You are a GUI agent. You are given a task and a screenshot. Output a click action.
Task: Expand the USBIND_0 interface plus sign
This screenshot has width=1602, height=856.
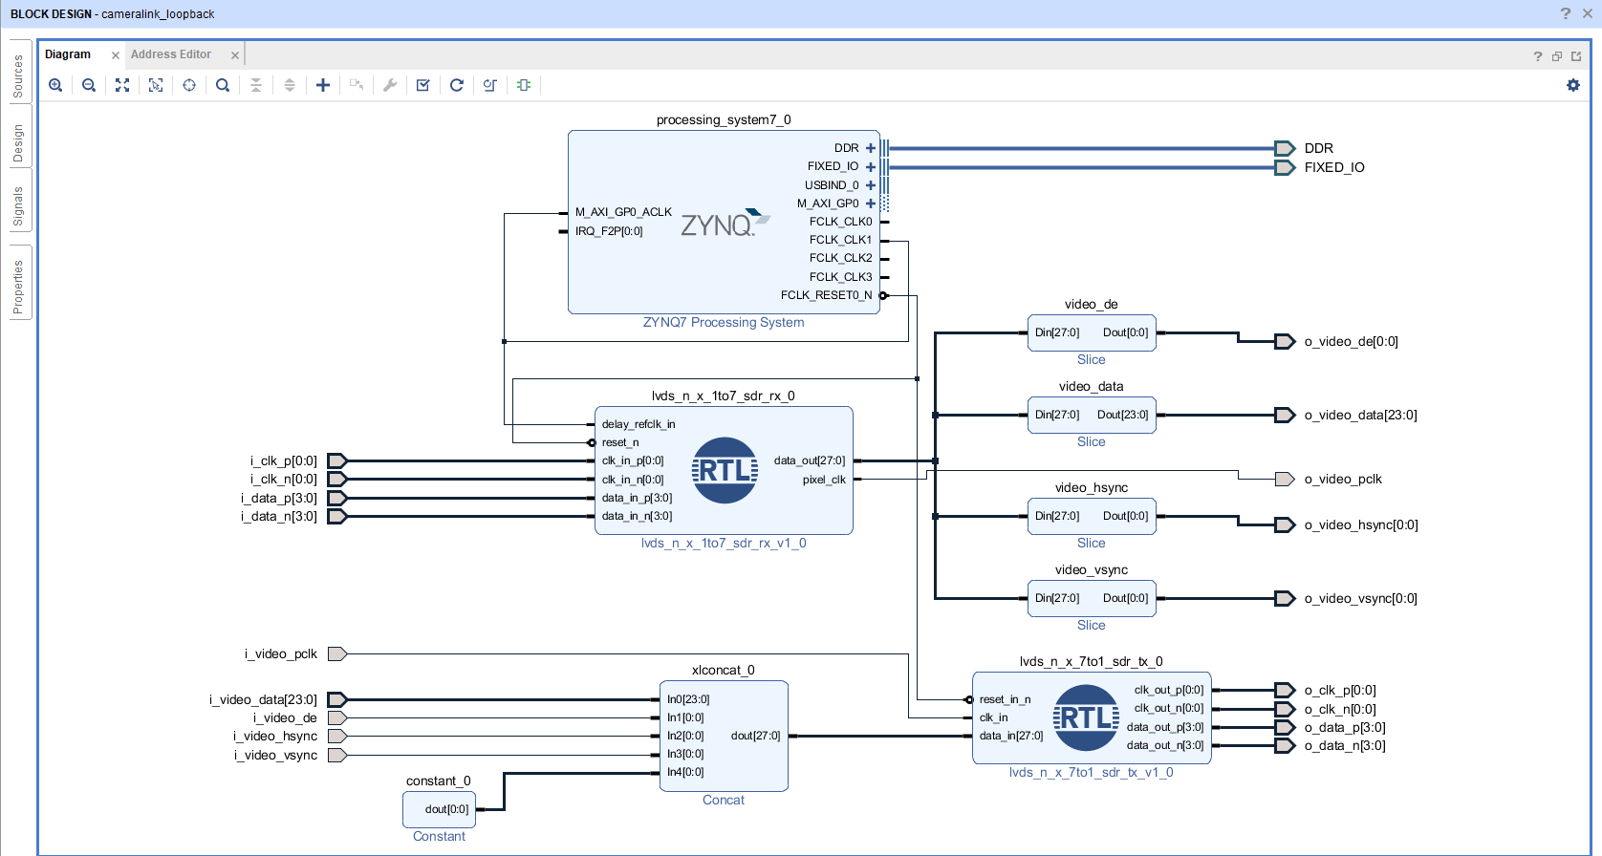pos(871,185)
